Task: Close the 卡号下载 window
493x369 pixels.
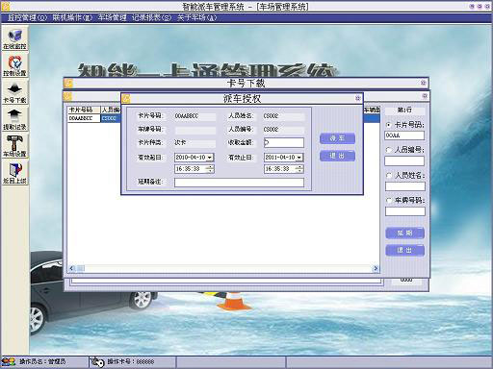Action: point(424,83)
